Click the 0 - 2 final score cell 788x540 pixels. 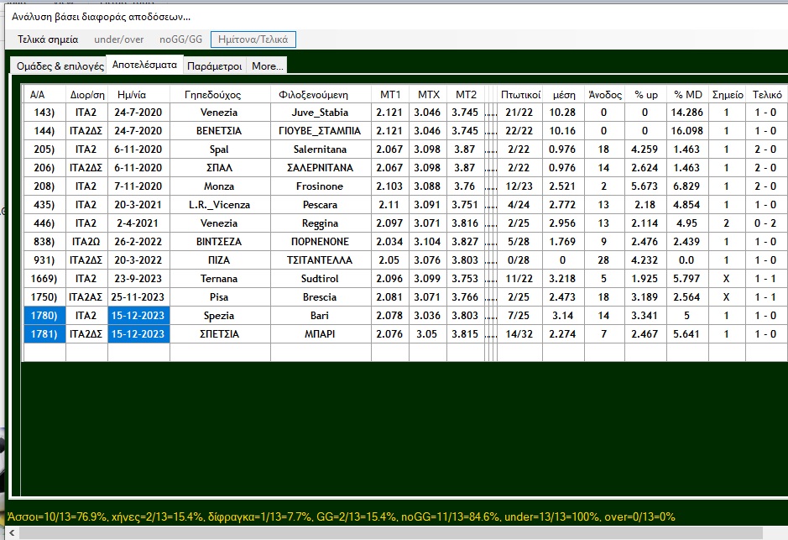pos(767,223)
